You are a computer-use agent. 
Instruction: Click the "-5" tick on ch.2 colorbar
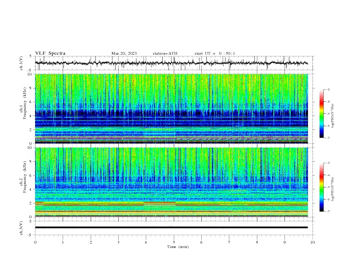coord(328,187)
